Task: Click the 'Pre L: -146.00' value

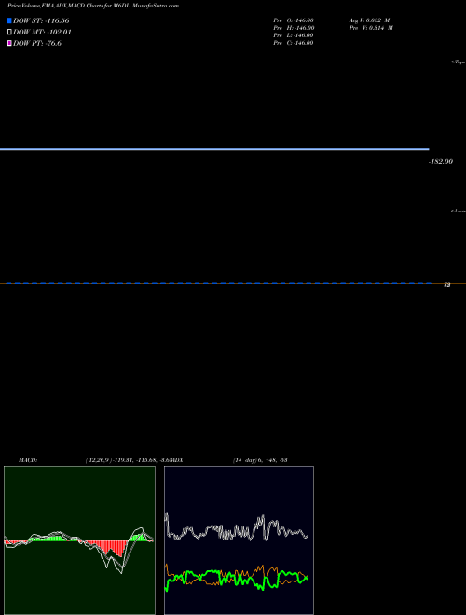Action: tap(294, 35)
